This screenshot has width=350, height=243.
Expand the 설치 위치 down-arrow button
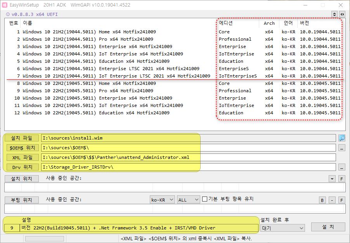[332, 179]
